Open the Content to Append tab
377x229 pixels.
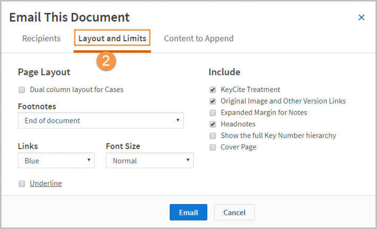[199, 38]
